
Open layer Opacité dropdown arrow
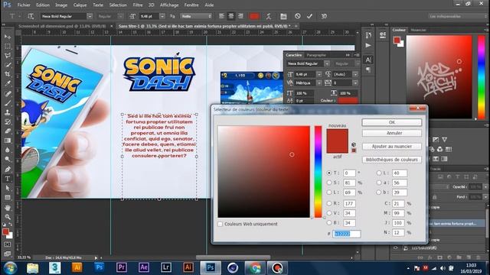pos(485,186)
